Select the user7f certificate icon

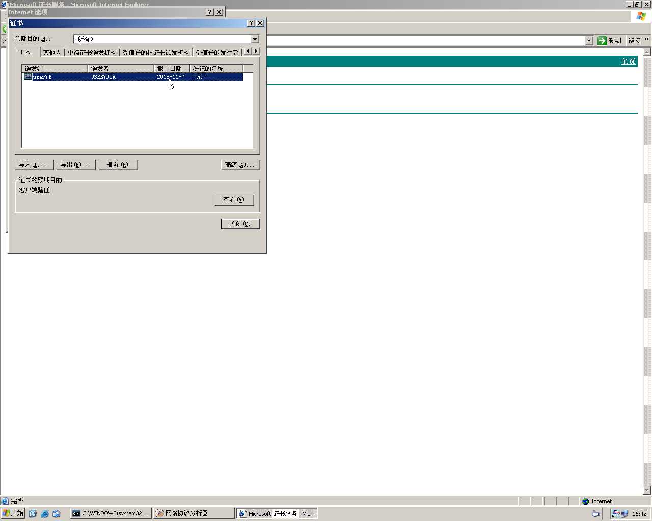tap(28, 77)
